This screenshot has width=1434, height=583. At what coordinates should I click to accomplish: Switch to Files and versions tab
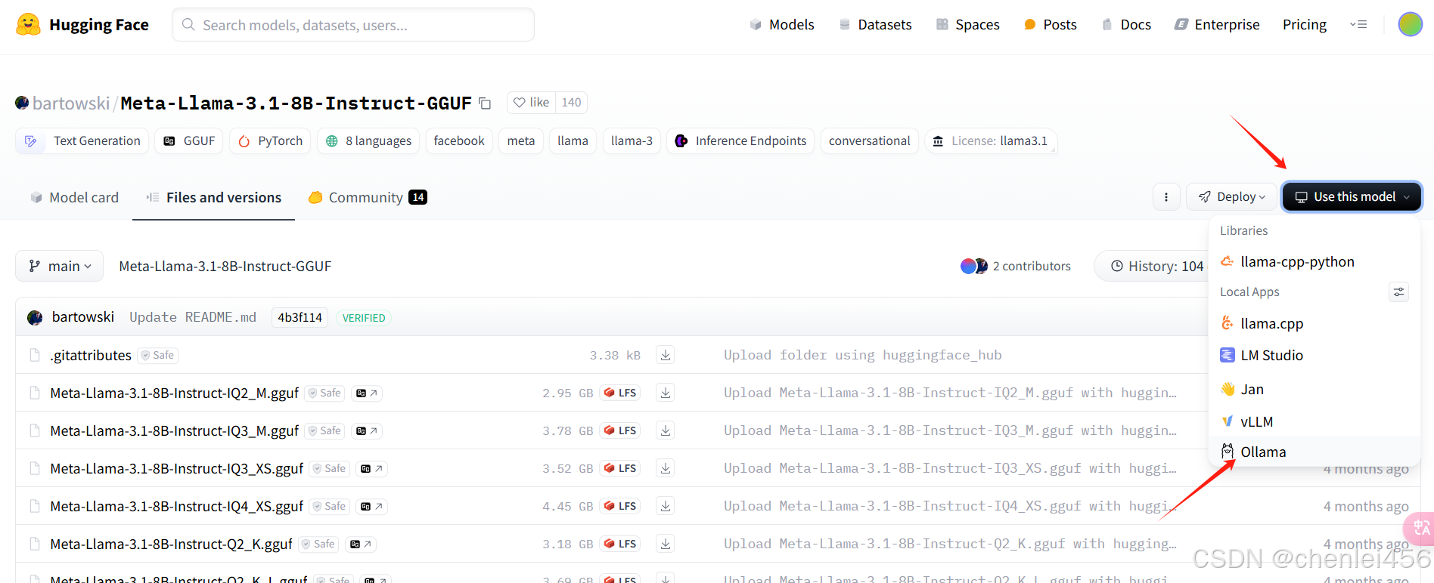click(213, 197)
